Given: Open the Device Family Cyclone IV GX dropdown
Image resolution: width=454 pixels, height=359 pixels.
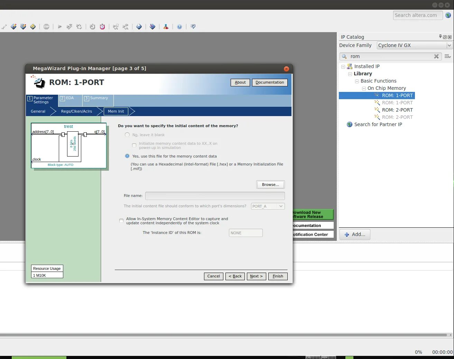Looking at the screenshot, I should pyautogui.click(x=415, y=45).
